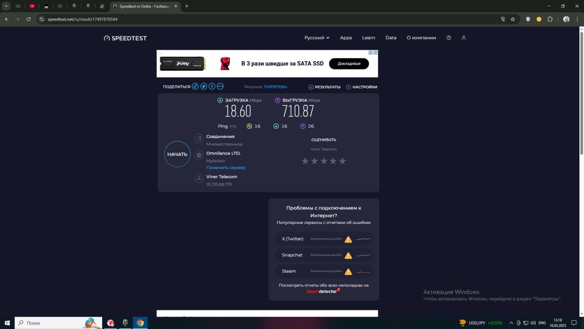Viewport: 584px width, 329px height.
Task: Click the page vertical scrollbar
Action: pos(581,92)
